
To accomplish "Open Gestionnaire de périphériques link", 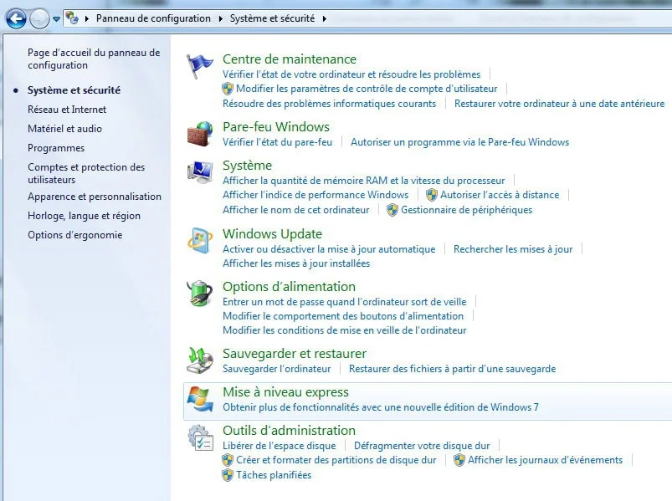I will (x=466, y=210).
